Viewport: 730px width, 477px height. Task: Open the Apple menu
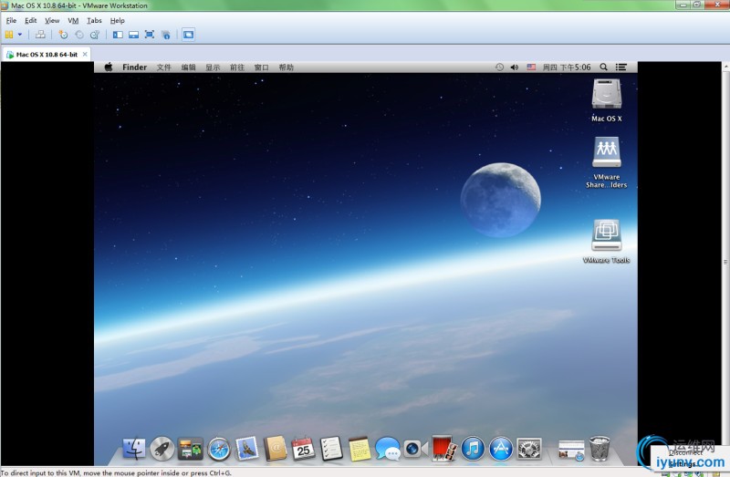coord(109,67)
